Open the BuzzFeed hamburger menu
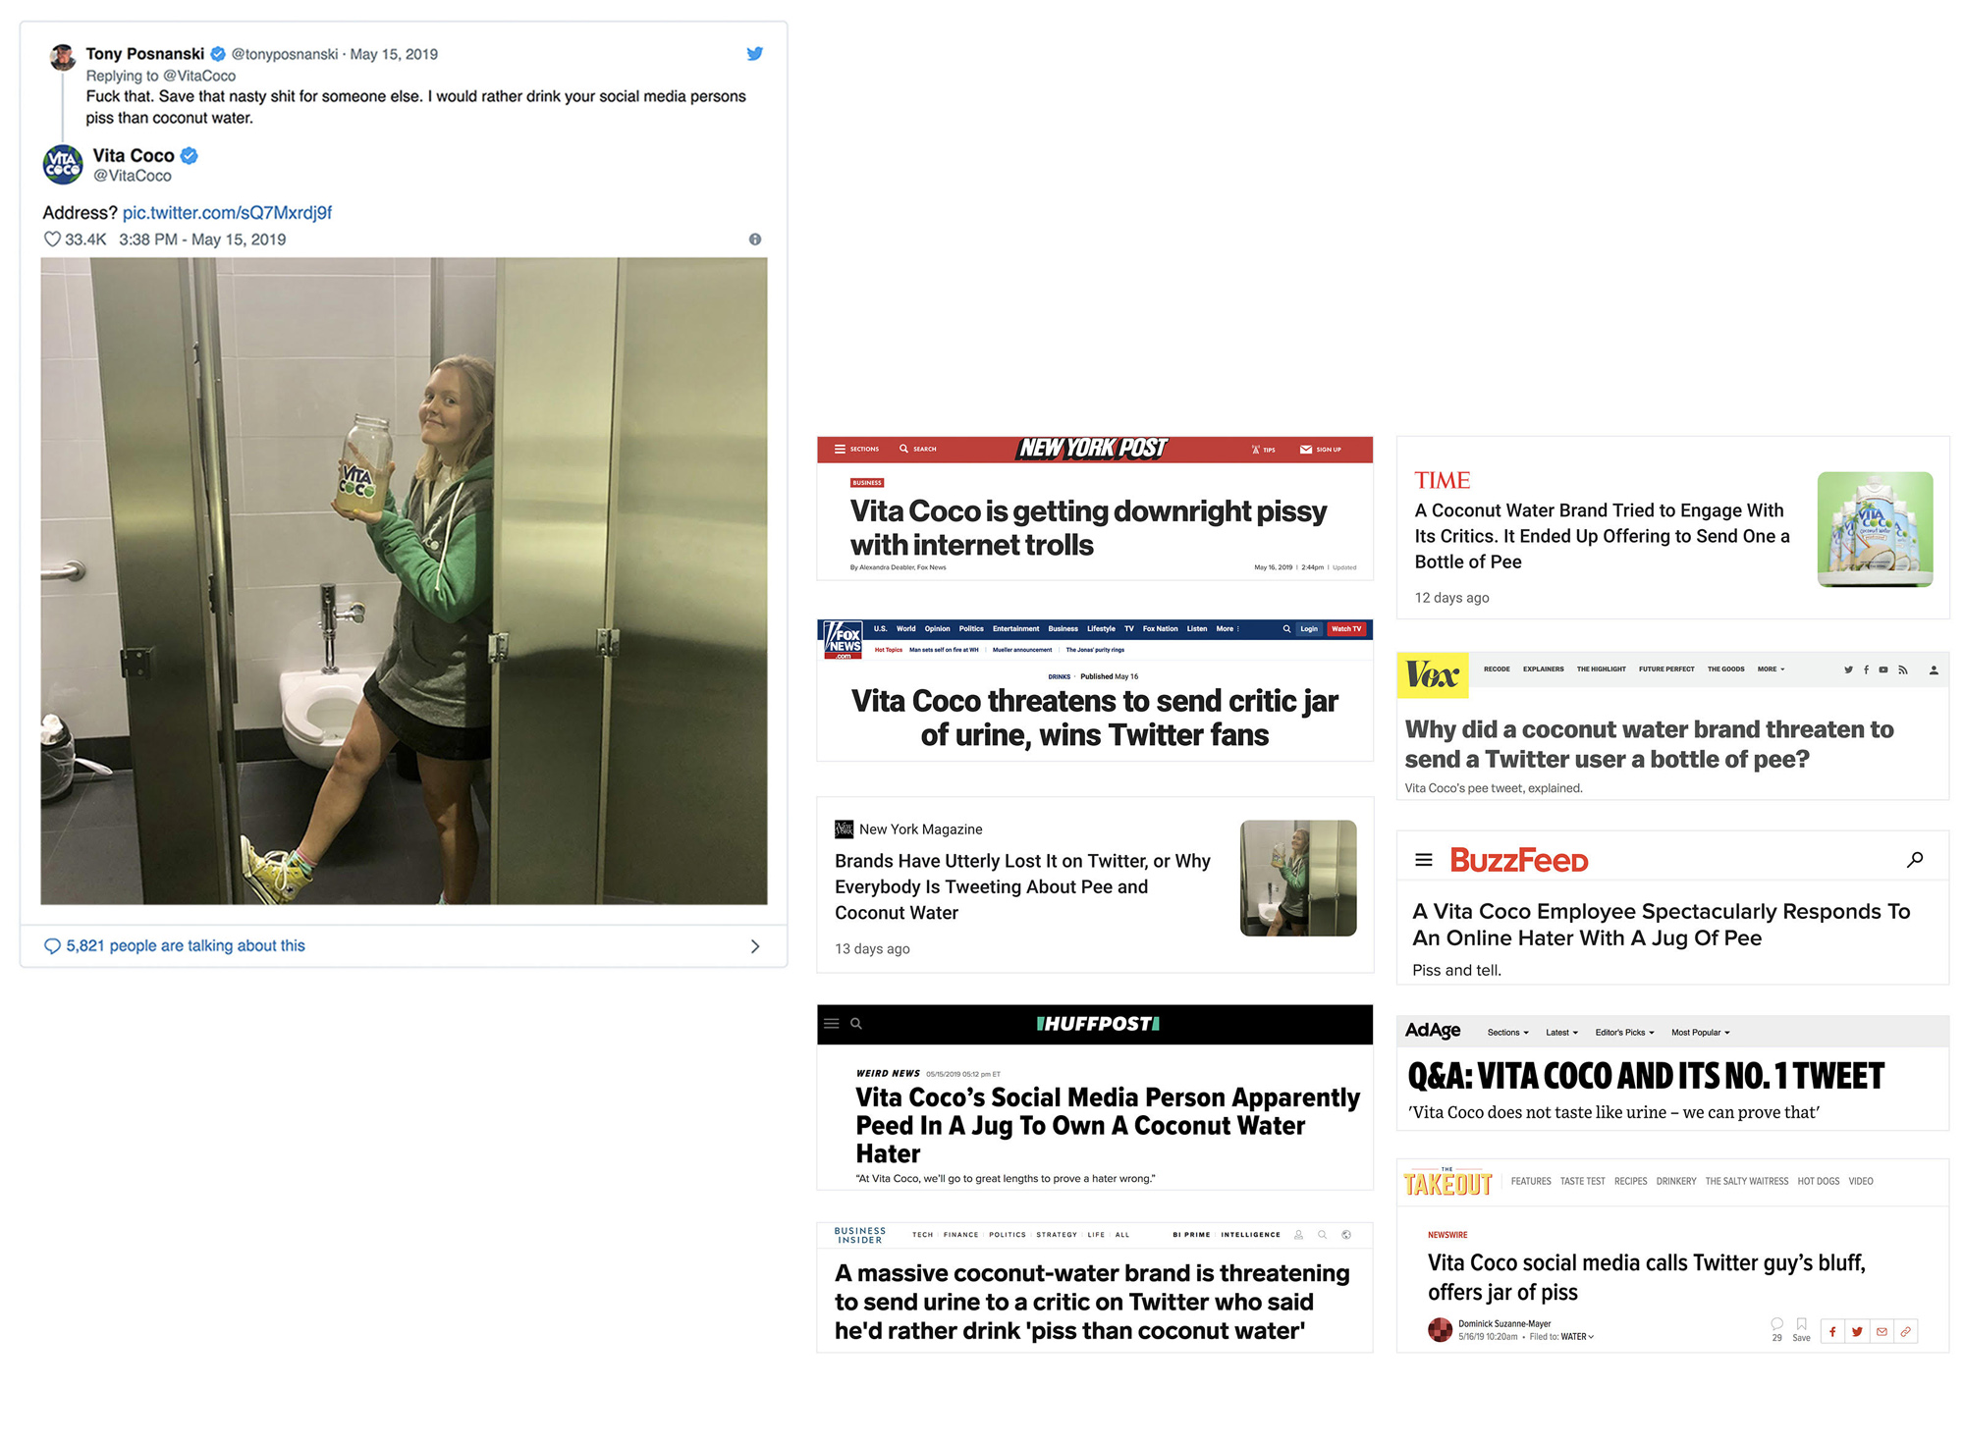The height and width of the screenshot is (1444, 1964). pos(1423,860)
